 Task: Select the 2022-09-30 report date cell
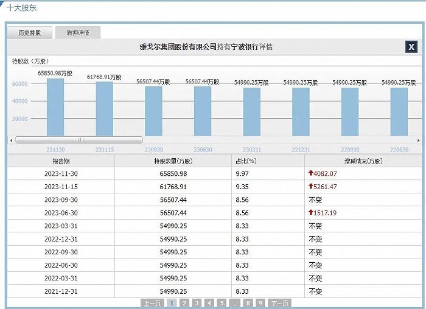(61, 252)
